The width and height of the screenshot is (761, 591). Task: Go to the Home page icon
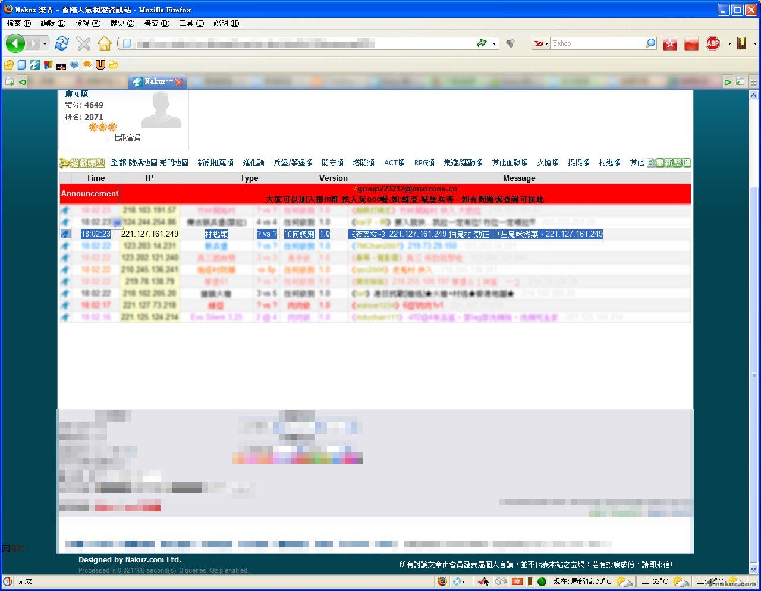(105, 43)
